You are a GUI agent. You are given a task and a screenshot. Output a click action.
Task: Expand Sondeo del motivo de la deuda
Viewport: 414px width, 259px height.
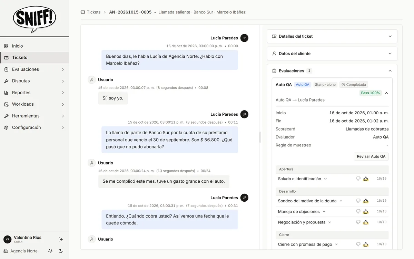[341, 201]
